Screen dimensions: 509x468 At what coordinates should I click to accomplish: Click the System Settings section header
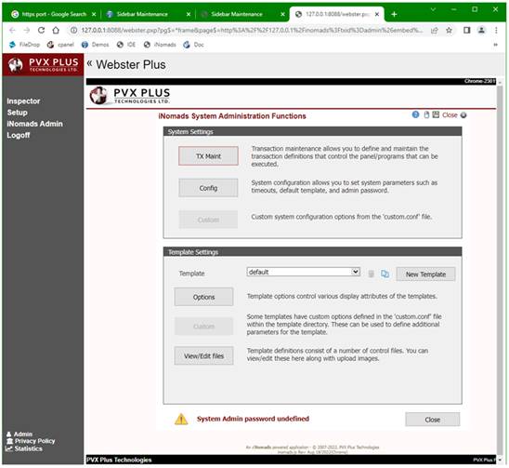[313, 131]
